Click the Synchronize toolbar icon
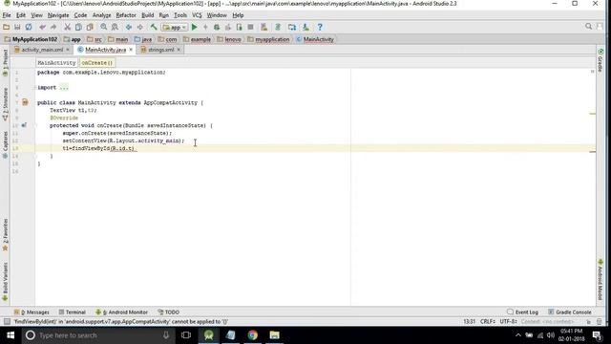The image size is (611, 344). click(29, 27)
